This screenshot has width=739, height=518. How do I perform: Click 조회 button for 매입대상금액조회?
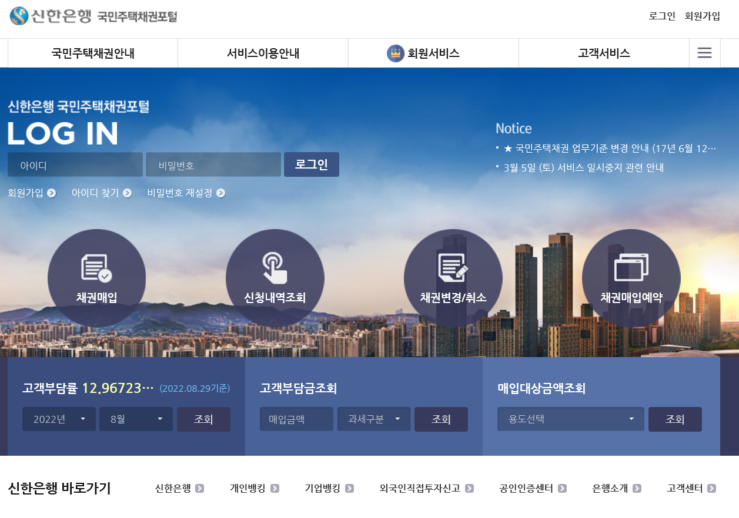(675, 419)
